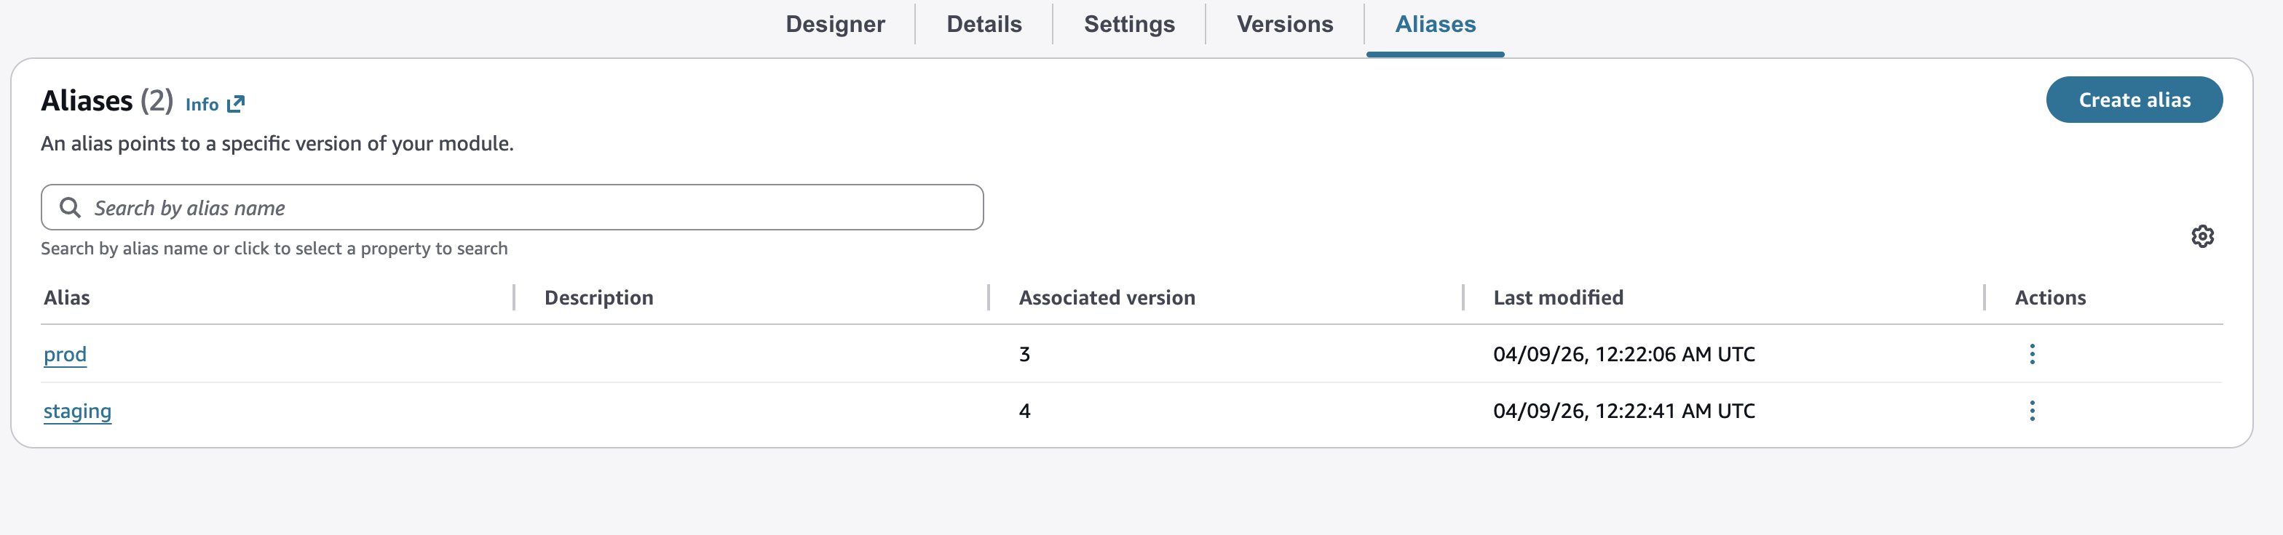Select the Aliases tab
Viewport: 2283px width, 535px height.
point(1435,24)
